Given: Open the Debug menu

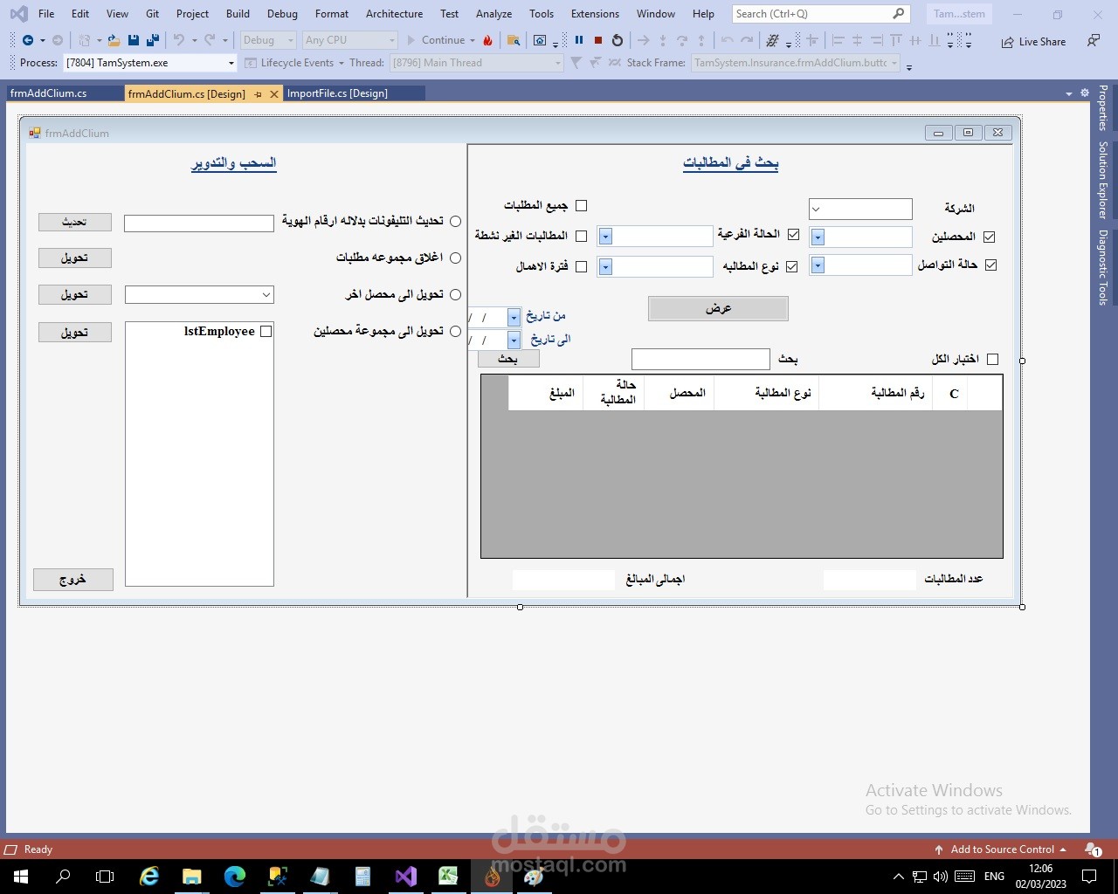Looking at the screenshot, I should (282, 14).
